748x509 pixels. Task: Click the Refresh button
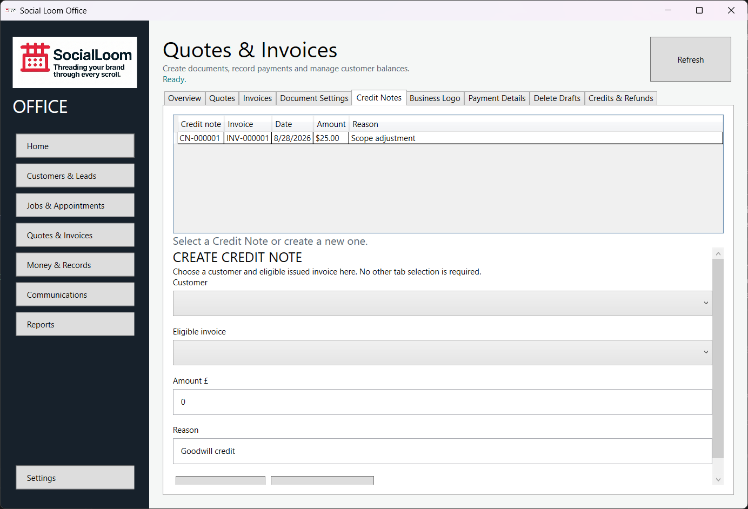pyautogui.click(x=690, y=59)
